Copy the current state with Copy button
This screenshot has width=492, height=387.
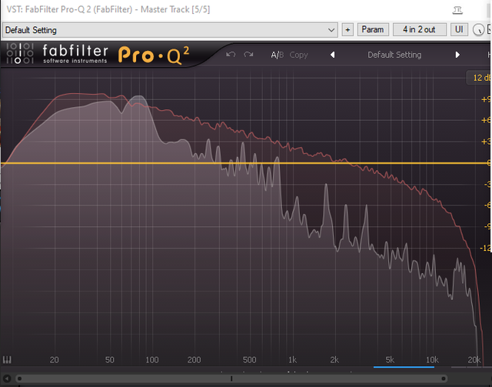pyautogui.click(x=298, y=55)
